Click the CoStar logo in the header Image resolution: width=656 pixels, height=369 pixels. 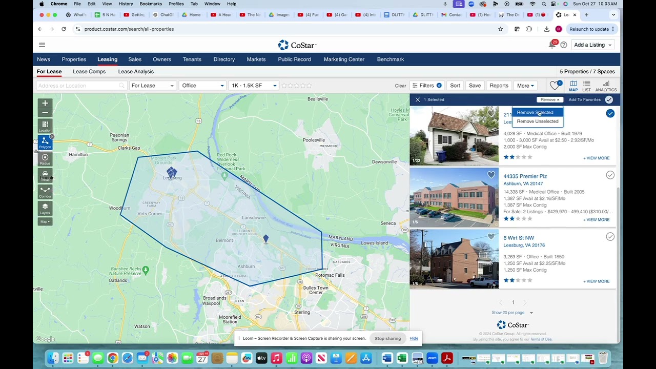(x=297, y=45)
